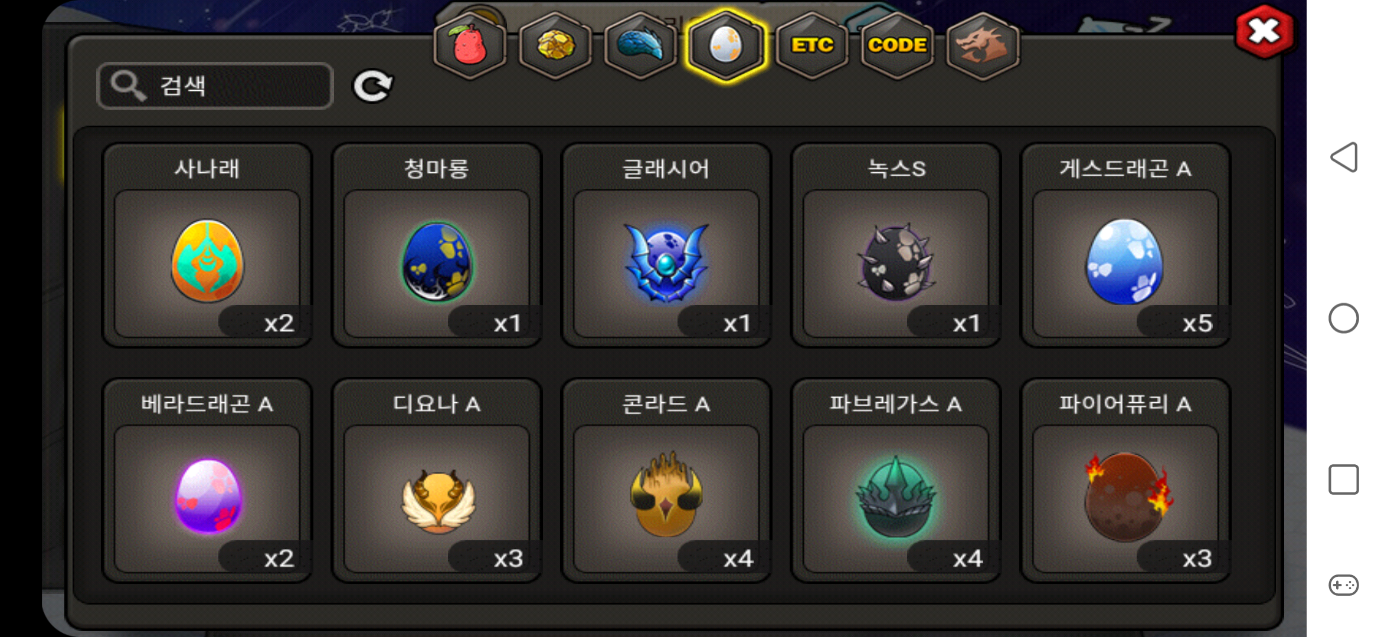This screenshot has height=637, width=1381.
Task: Select the 녹스S spiked egg
Action: (x=896, y=245)
